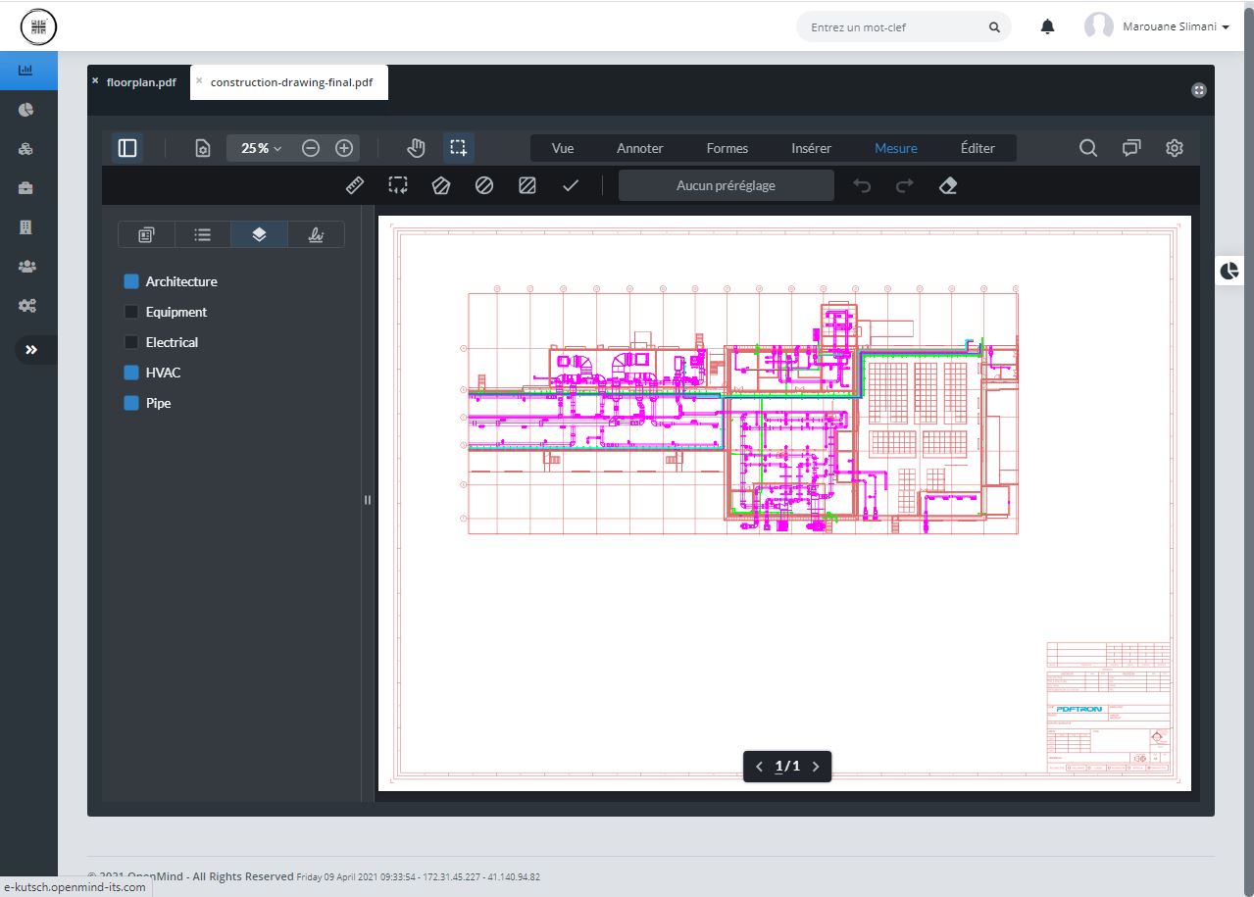Click the Aucun préréglage preset button
Viewport: 1254px width, 897px height.
[726, 185]
